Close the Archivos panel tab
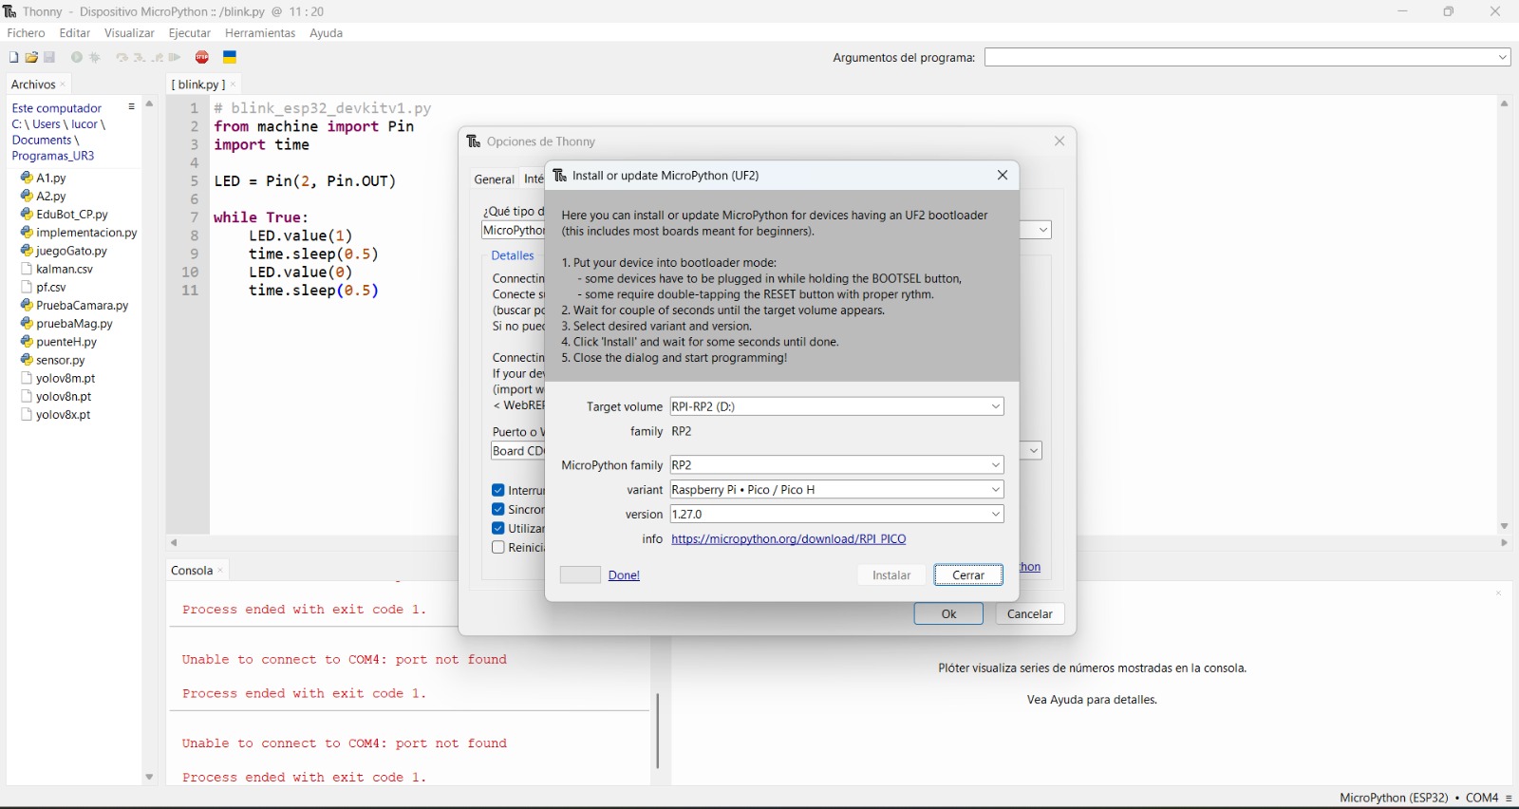 tap(64, 85)
